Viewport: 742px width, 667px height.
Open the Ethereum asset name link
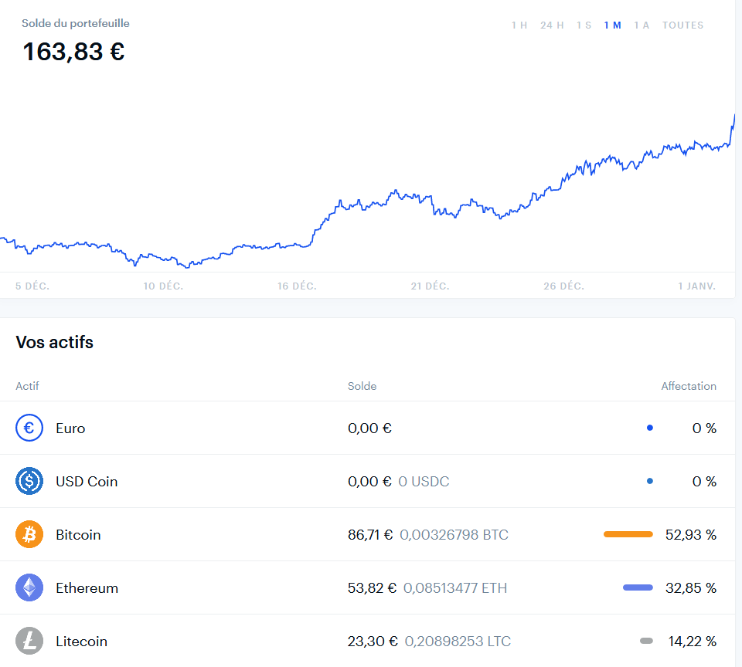87,587
